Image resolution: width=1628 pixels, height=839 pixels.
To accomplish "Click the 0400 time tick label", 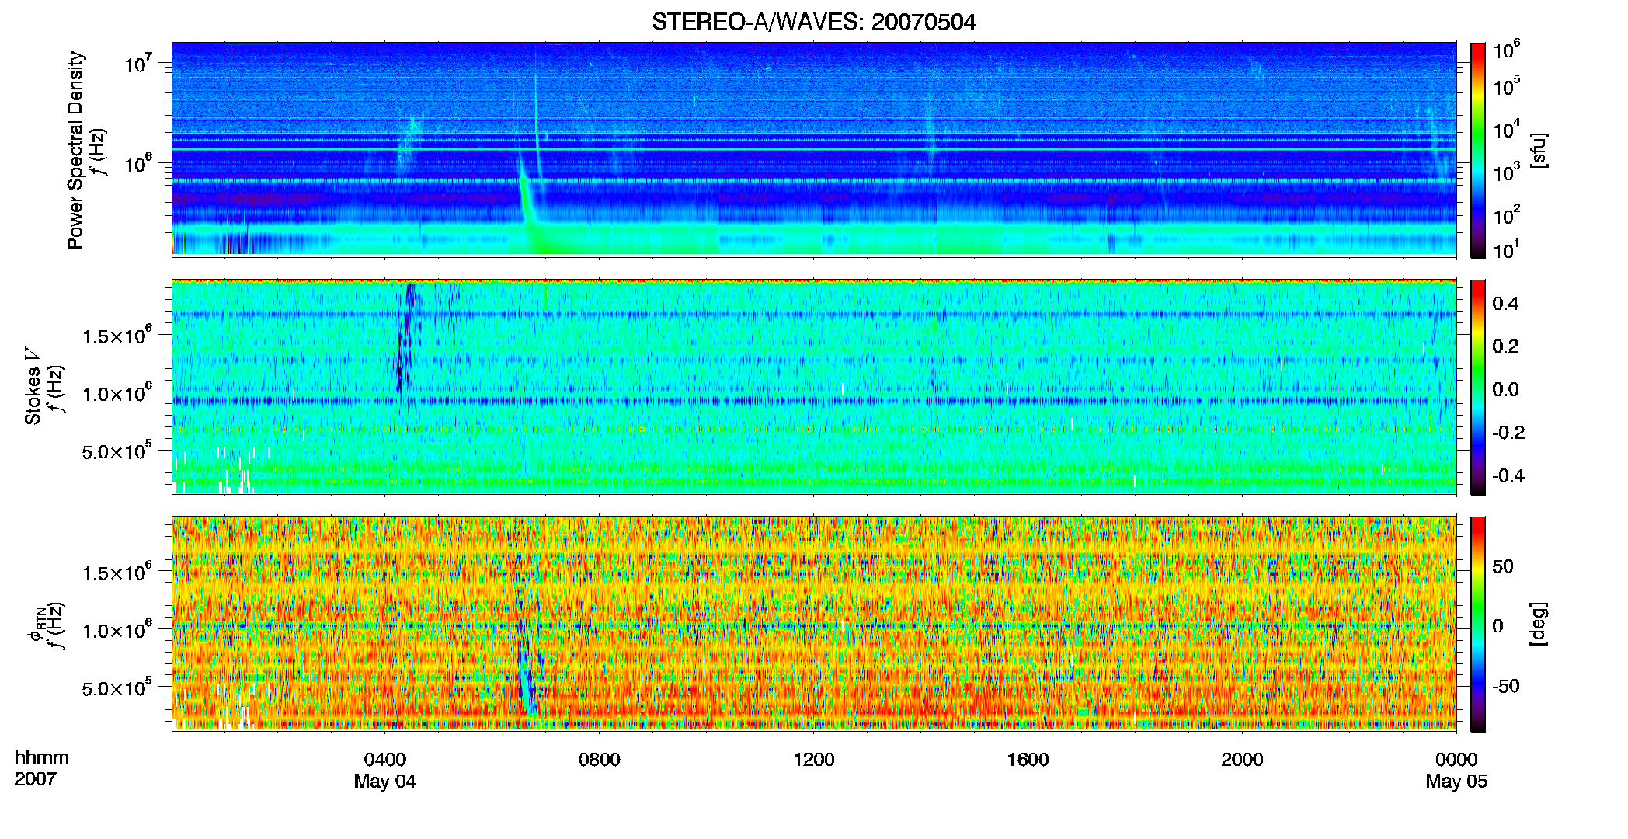I will click(x=385, y=760).
